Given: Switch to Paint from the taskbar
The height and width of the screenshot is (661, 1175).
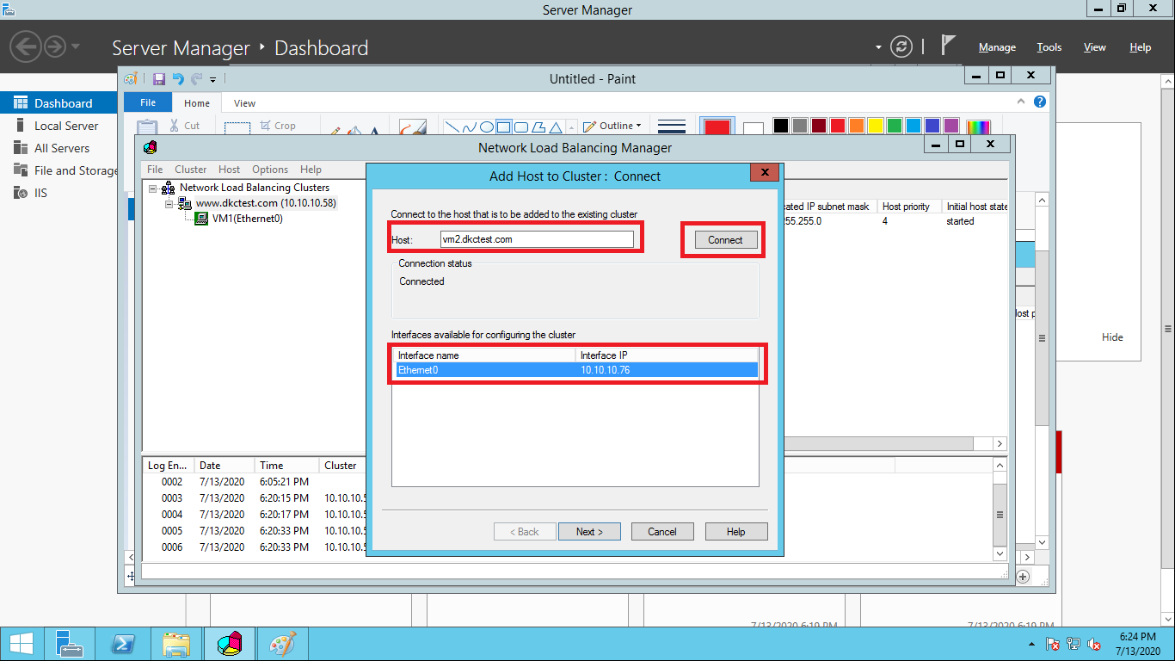Looking at the screenshot, I should [x=283, y=644].
